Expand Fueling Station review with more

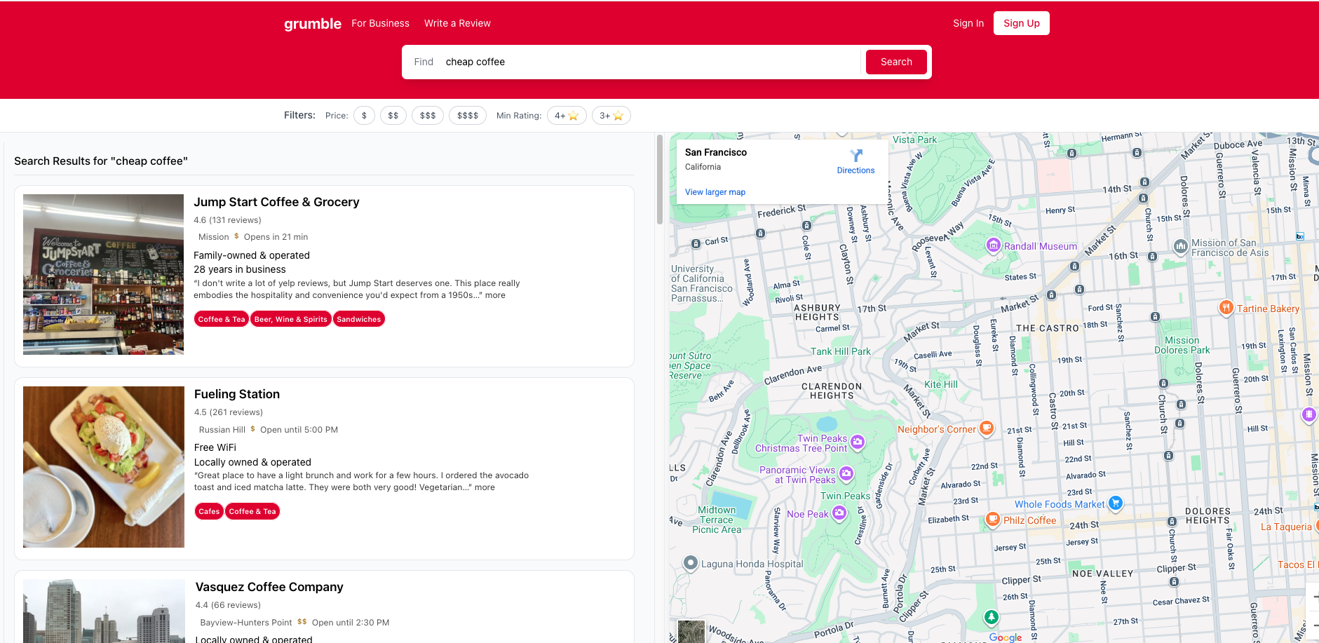coord(485,487)
